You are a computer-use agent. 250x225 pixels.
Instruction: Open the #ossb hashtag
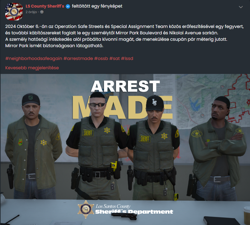click(x=101, y=59)
